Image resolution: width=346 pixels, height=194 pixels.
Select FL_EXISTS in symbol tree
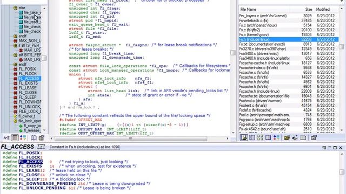[x=28, y=83]
